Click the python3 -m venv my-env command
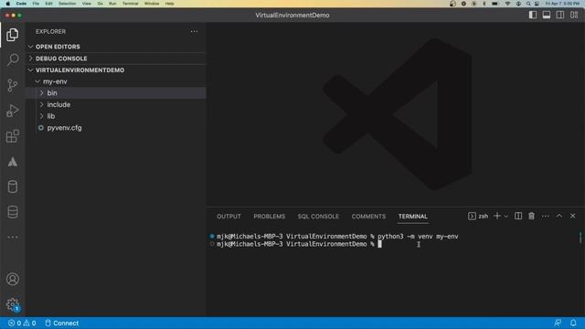 click(418, 236)
